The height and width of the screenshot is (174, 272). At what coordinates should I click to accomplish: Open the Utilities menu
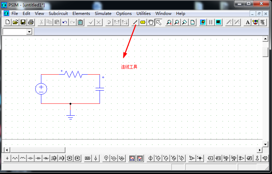click(144, 14)
